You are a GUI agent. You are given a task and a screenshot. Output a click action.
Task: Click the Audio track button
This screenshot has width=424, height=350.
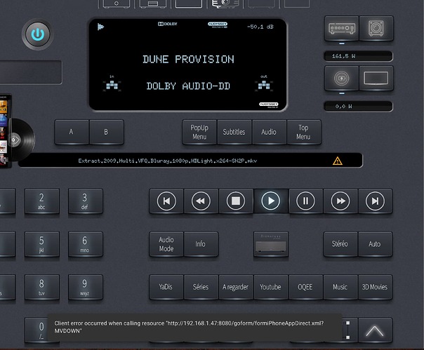269,132
